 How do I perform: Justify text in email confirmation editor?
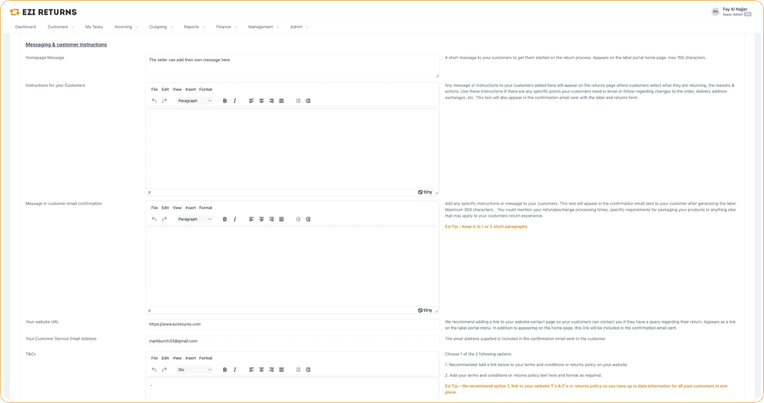[281, 219]
